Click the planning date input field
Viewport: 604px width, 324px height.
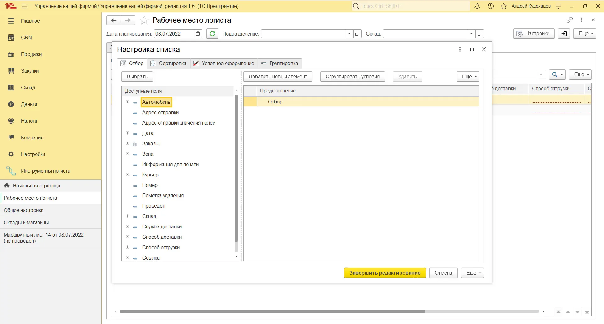[x=174, y=34]
